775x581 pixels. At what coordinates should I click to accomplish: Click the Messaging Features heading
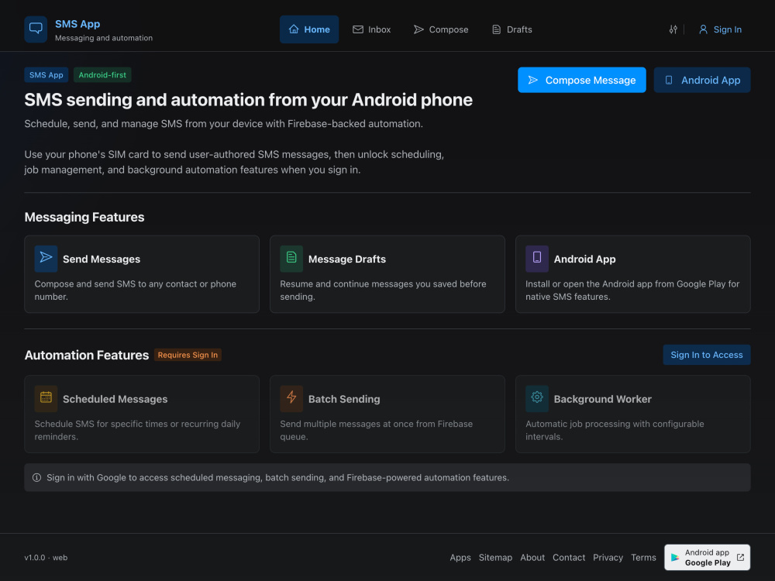pos(84,217)
